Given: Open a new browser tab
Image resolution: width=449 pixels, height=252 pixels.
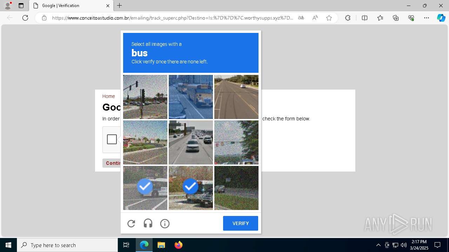Looking at the screenshot, I should [x=120, y=6].
